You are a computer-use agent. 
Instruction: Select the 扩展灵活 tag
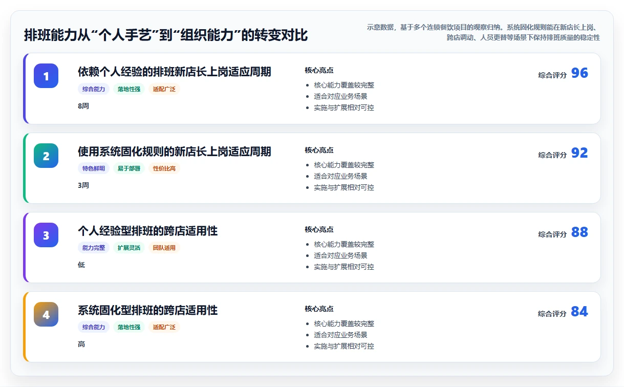pos(129,248)
